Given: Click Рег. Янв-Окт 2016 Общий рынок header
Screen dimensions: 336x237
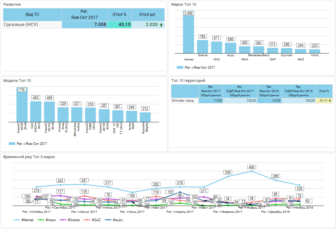Looking at the screenshot, I should (269, 91).
